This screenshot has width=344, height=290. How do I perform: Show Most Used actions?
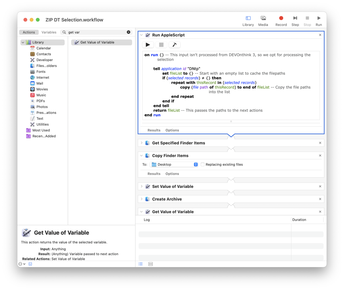click(x=41, y=130)
